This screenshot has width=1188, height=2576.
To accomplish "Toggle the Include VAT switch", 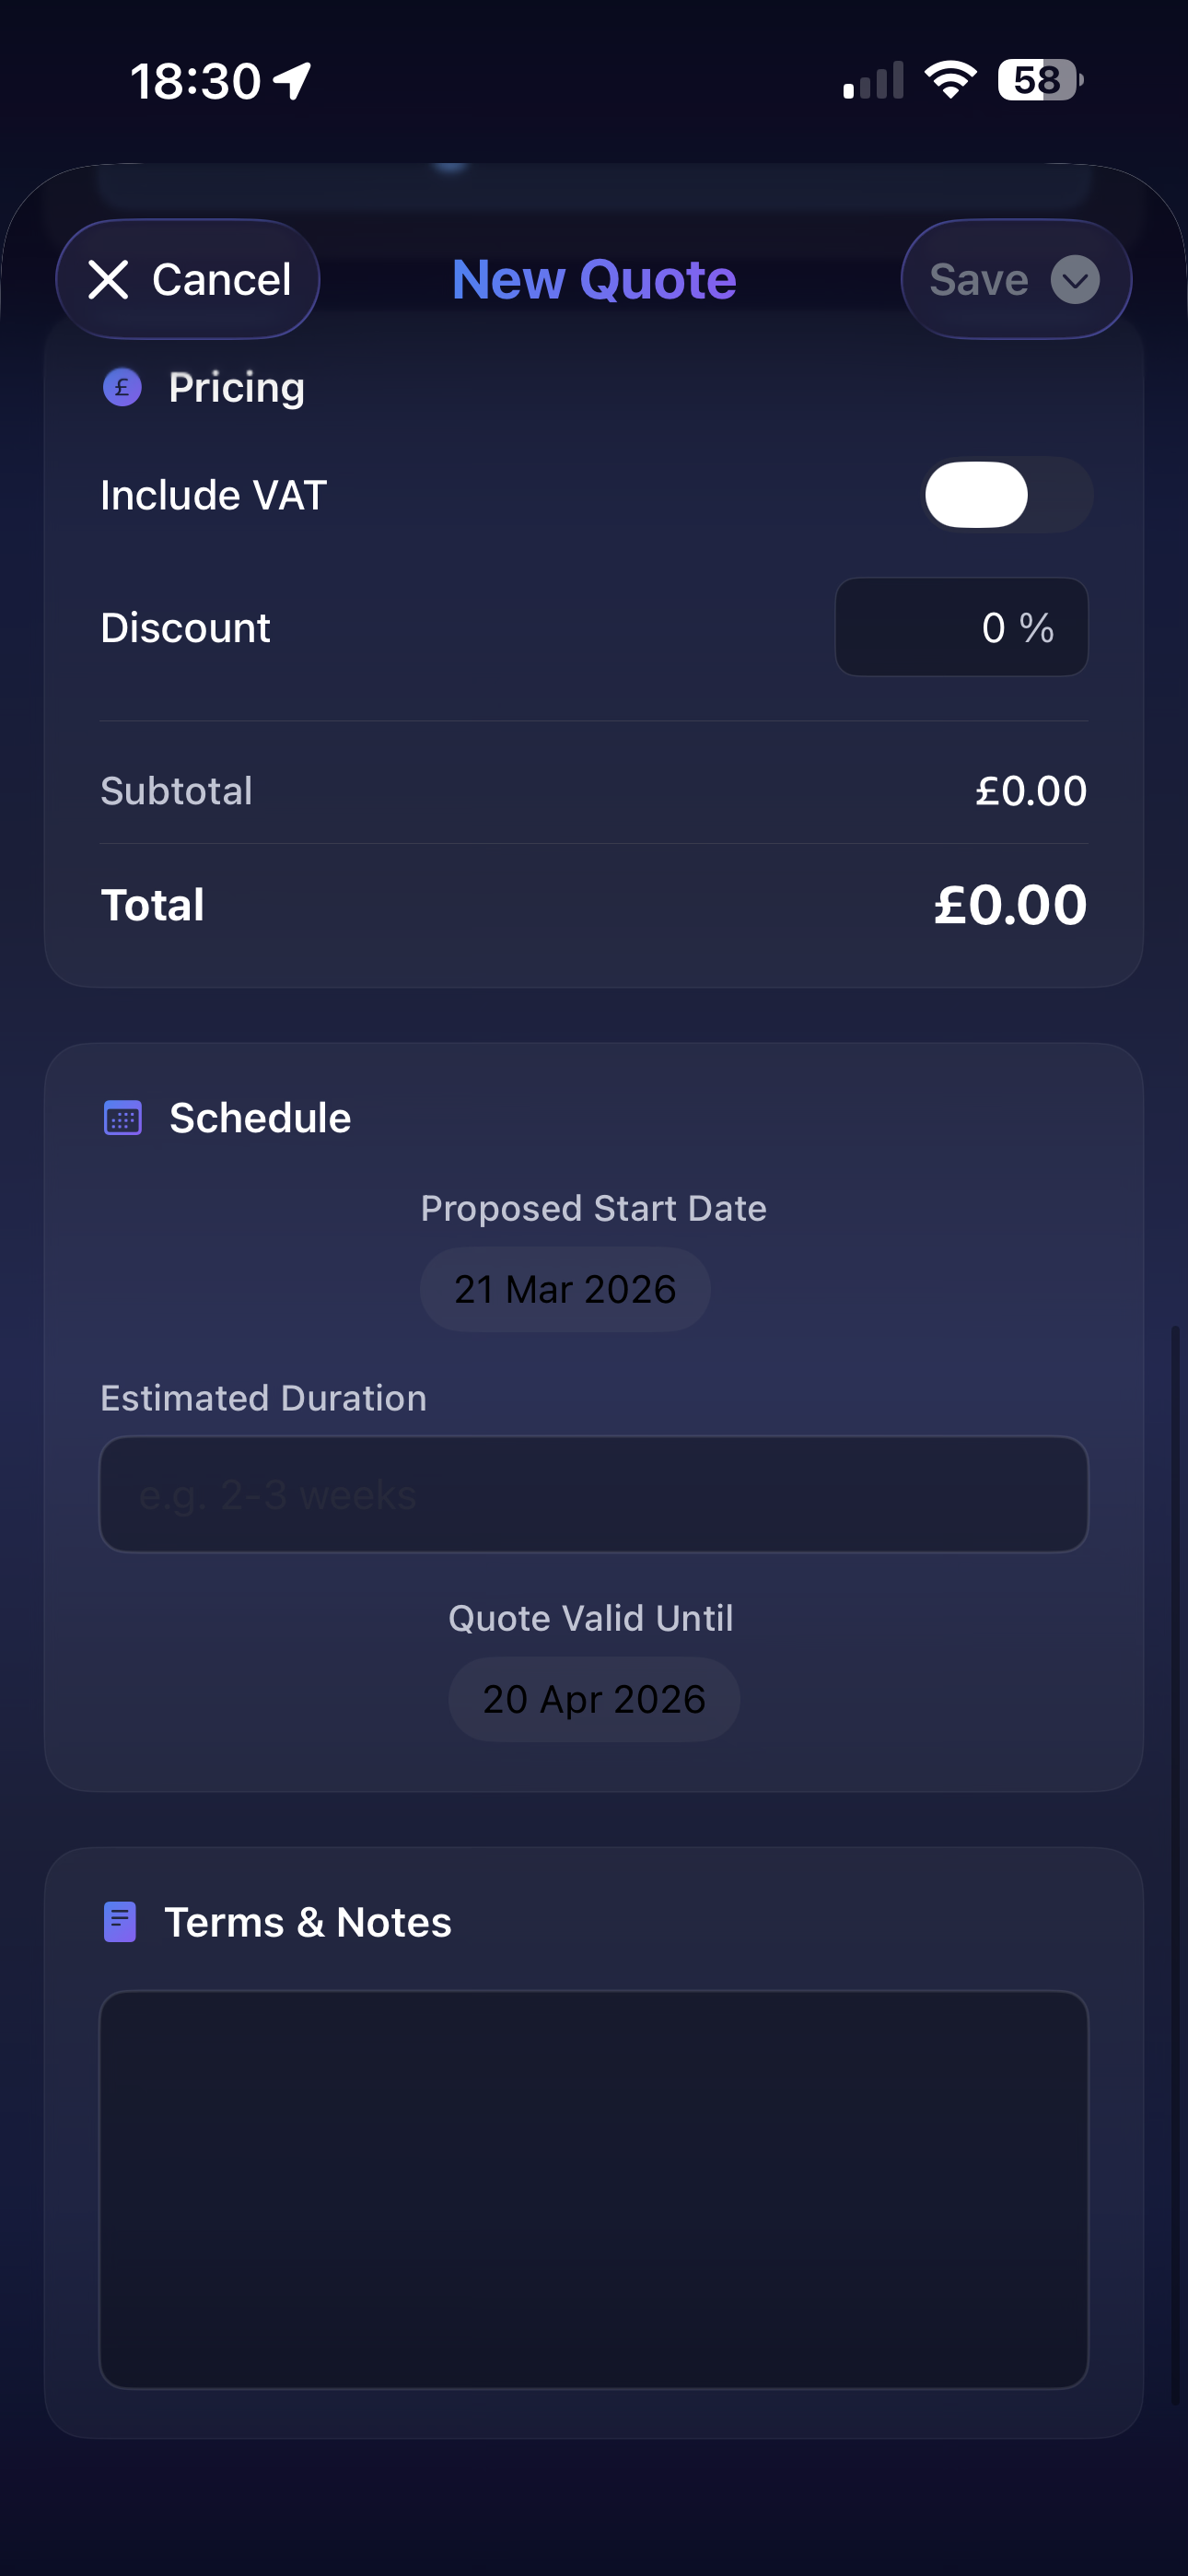I will (x=1006, y=495).
